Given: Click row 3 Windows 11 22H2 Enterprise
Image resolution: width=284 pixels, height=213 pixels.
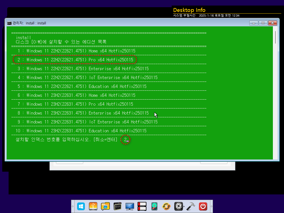Looking at the screenshot, I should (x=83, y=69).
